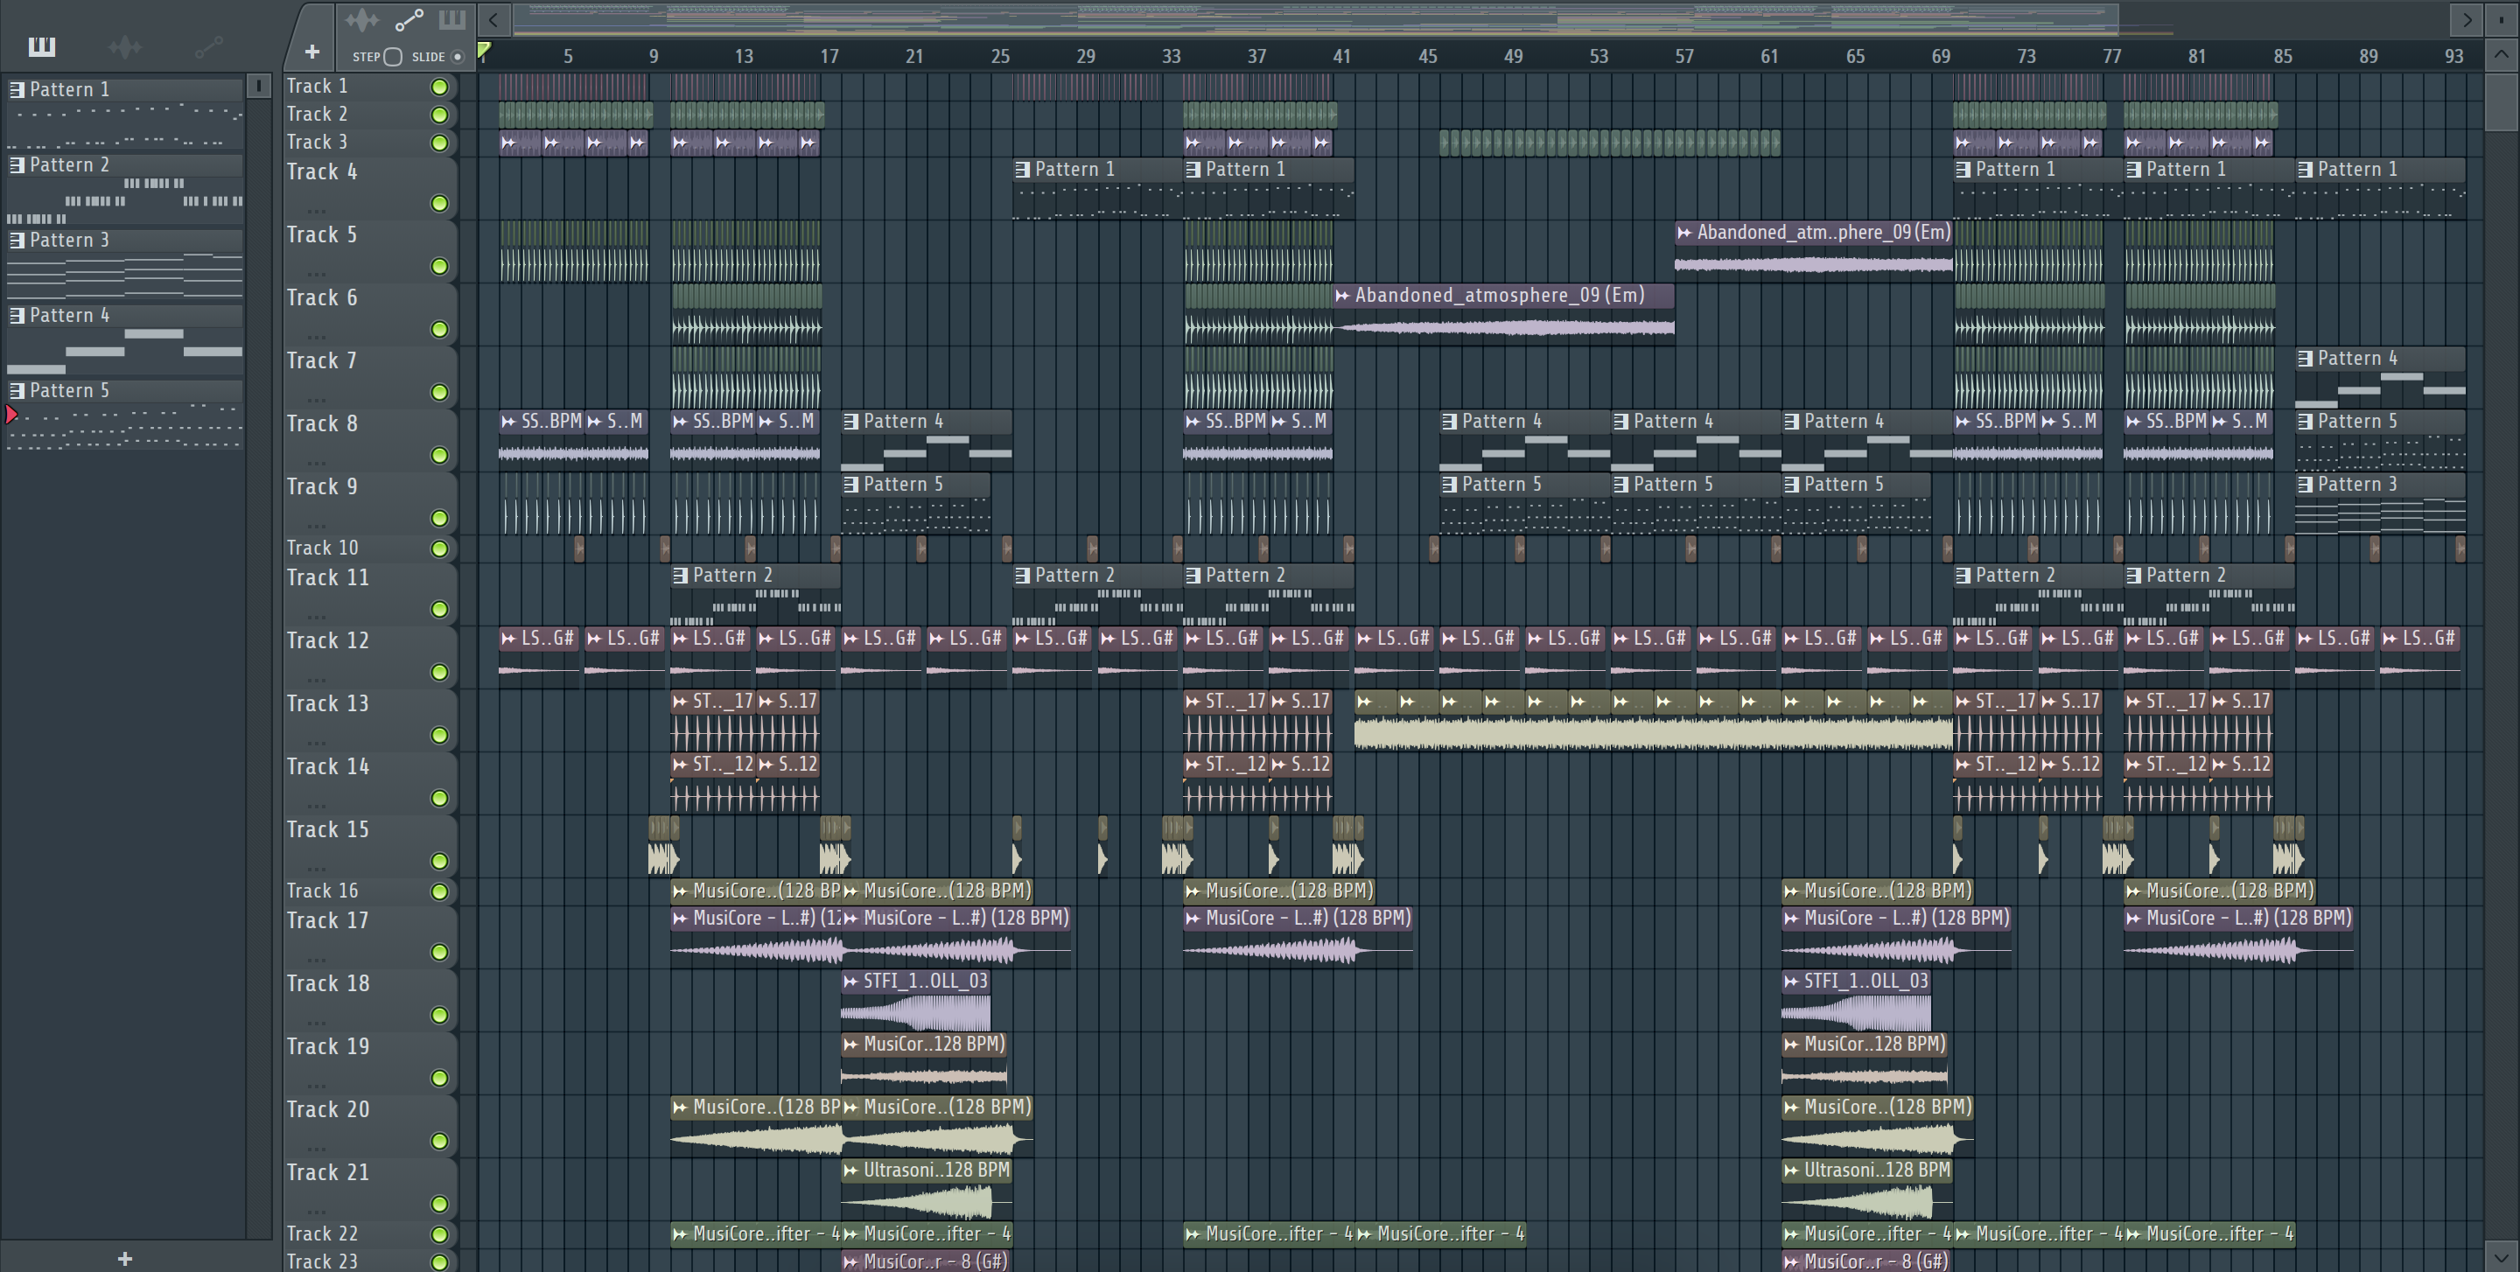2520x1272 pixels.
Task: Click the Pattern 4 clip on Track 7
Action: [2380, 376]
